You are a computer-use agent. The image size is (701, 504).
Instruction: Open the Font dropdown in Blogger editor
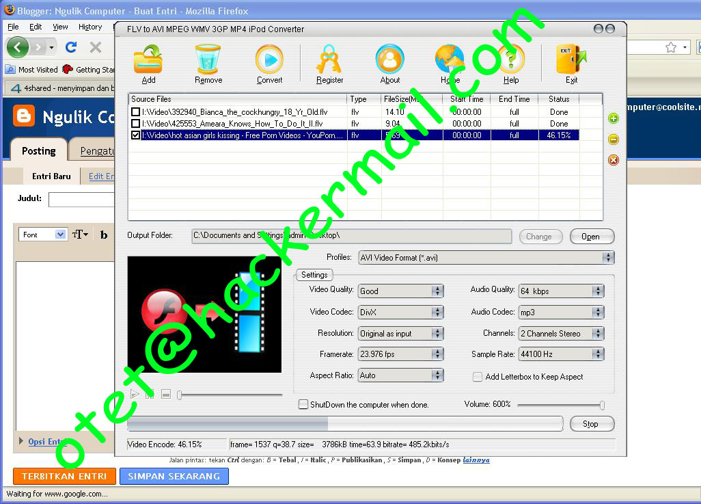(x=43, y=235)
